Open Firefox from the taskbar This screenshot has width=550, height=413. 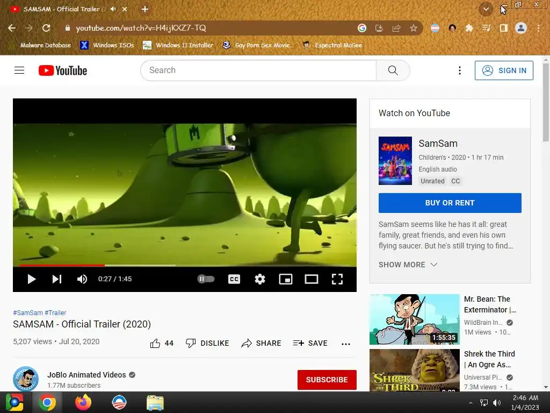(83, 402)
